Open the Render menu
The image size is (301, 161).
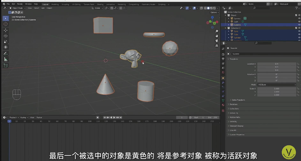pyautogui.click(x=20, y=4)
